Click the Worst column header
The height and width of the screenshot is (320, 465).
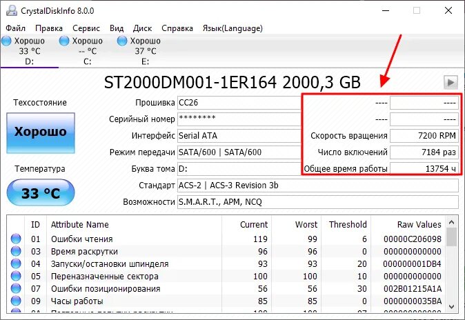[296, 225]
